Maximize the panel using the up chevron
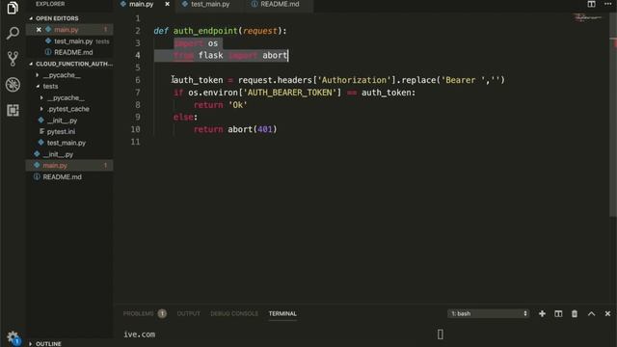Screen dimensions: 617x347 [x=591, y=313]
